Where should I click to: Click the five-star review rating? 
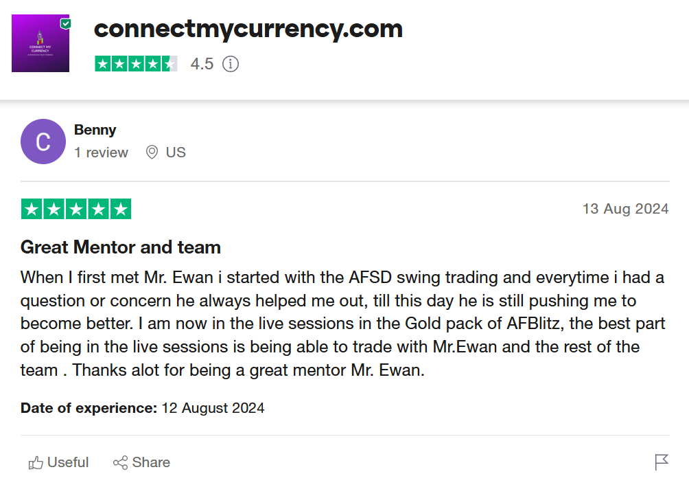tap(75, 209)
